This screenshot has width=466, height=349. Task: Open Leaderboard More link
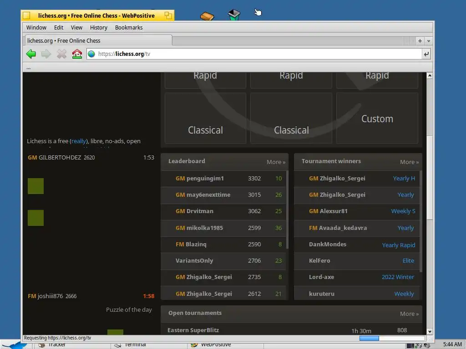point(276,162)
